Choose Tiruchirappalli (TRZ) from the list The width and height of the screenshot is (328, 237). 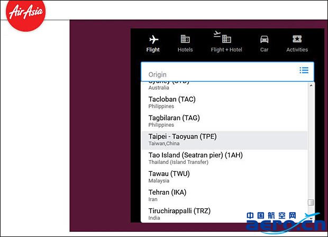click(224, 214)
